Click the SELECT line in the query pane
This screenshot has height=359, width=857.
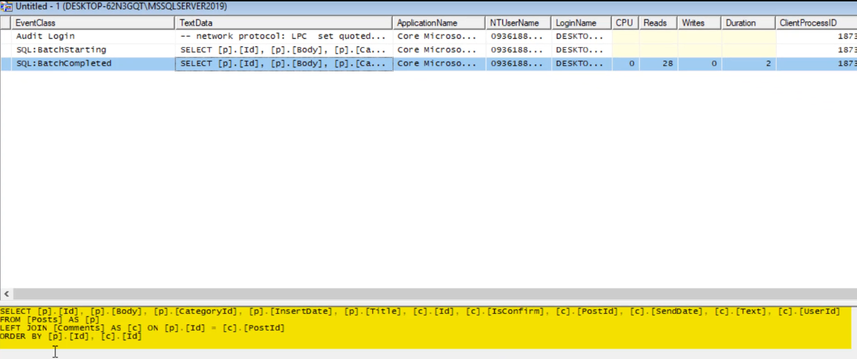pyautogui.click(x=421, y=311)
